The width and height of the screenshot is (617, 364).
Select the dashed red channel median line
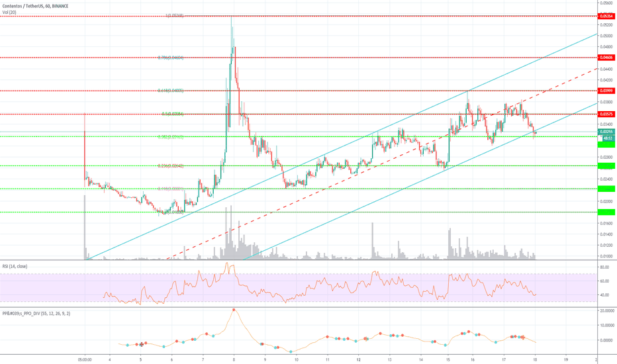point(382,163)
